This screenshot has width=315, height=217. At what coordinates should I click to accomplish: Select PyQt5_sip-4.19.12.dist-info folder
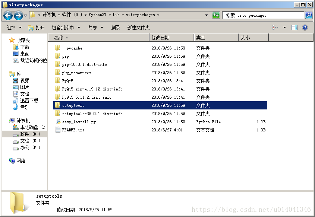pyautogui.click(x=92, y=89)
